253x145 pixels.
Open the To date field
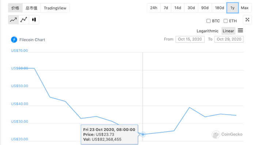[x=229, y=39]
